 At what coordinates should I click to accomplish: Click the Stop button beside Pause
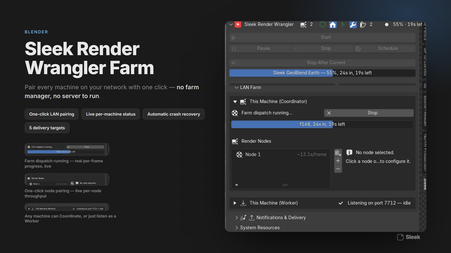(x=322, y=48)
